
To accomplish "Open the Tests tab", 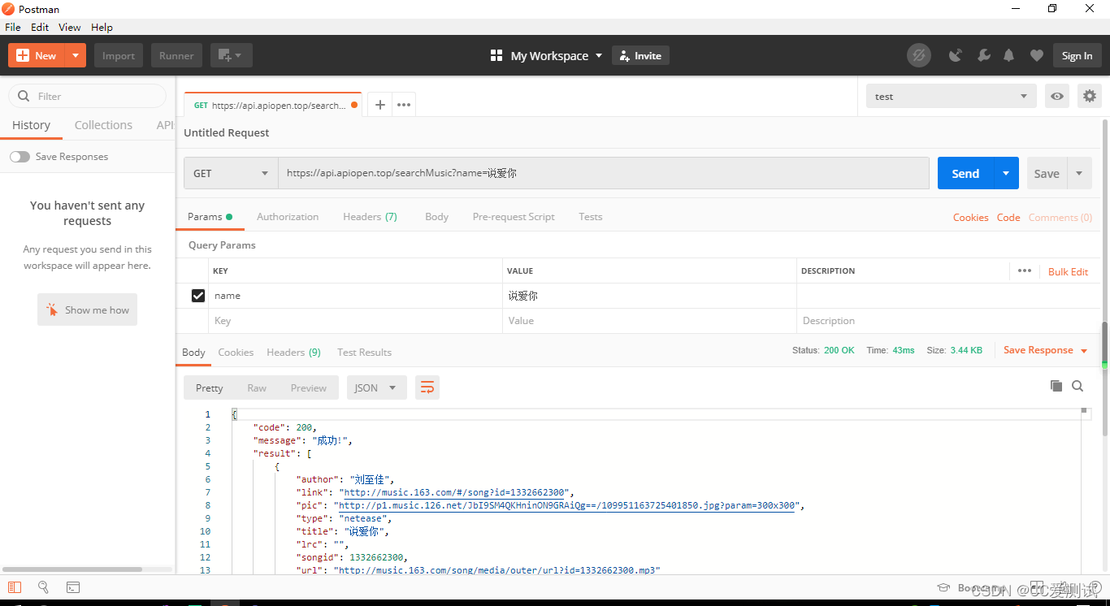I will pos(591,217).
